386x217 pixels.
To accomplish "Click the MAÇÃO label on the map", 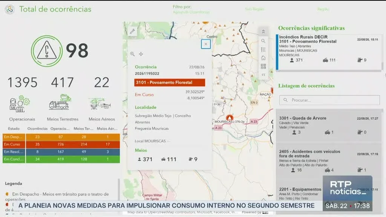I will click(265, 95).
